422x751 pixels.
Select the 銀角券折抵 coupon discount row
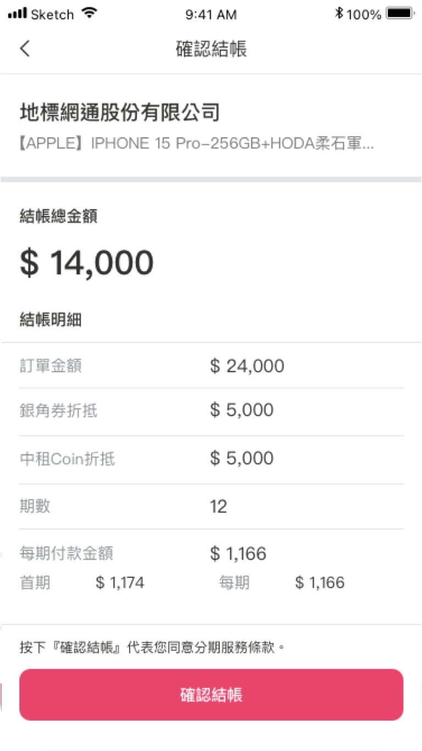click(211, 410)
